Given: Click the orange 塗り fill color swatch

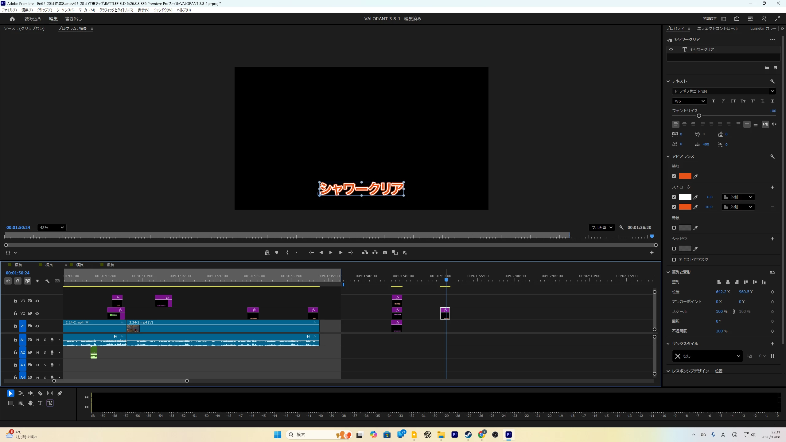Looking at the screenshot, I should coord(685,176).
